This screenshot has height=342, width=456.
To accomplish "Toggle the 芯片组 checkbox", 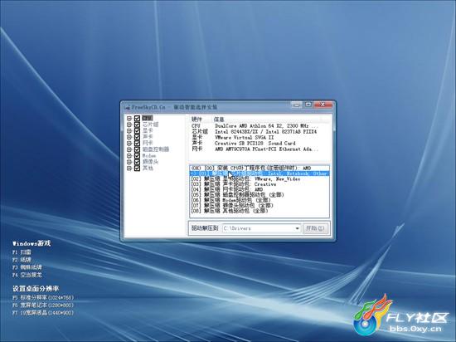I will pyautogui.click(x=138, y=125).
